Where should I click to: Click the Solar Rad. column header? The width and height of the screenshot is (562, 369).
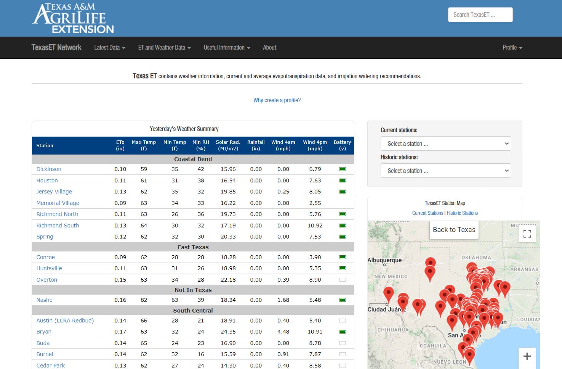pyautogui.click(x=228, y=145)
